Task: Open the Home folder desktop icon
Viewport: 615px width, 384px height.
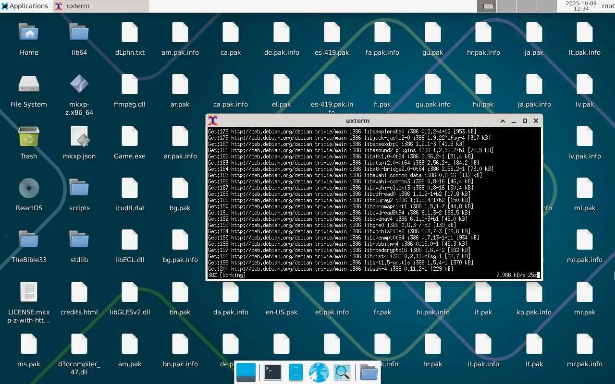Action: click(29, 33)
